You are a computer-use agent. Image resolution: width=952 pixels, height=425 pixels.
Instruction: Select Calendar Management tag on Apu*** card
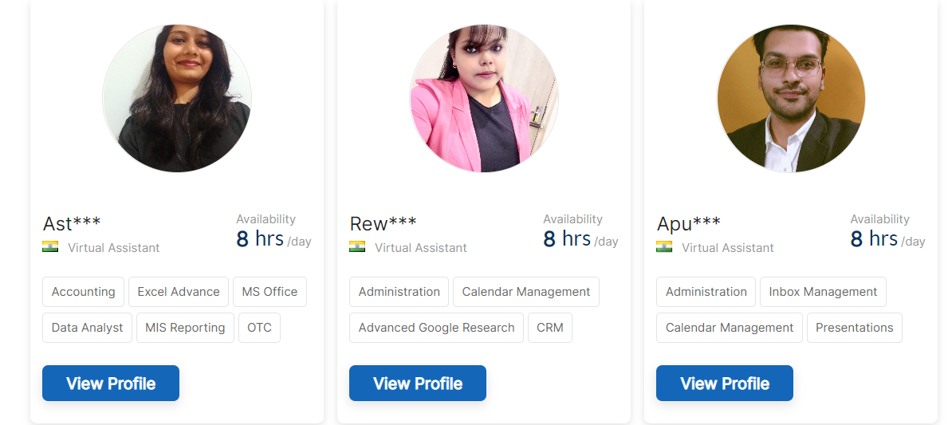[x=730, y=328]
